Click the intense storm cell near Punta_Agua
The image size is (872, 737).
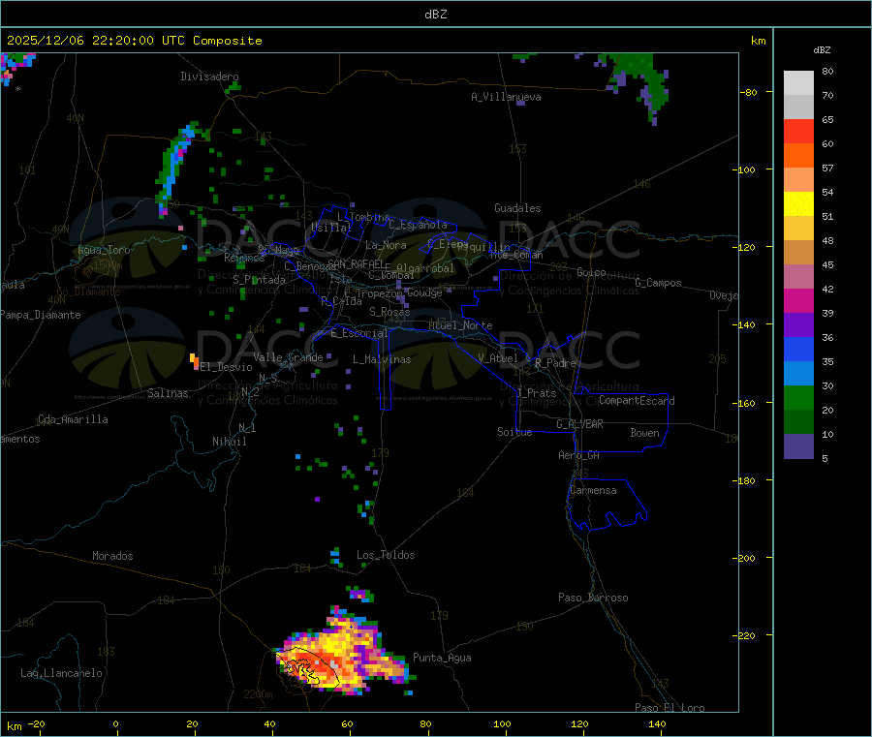pos(342,656)
